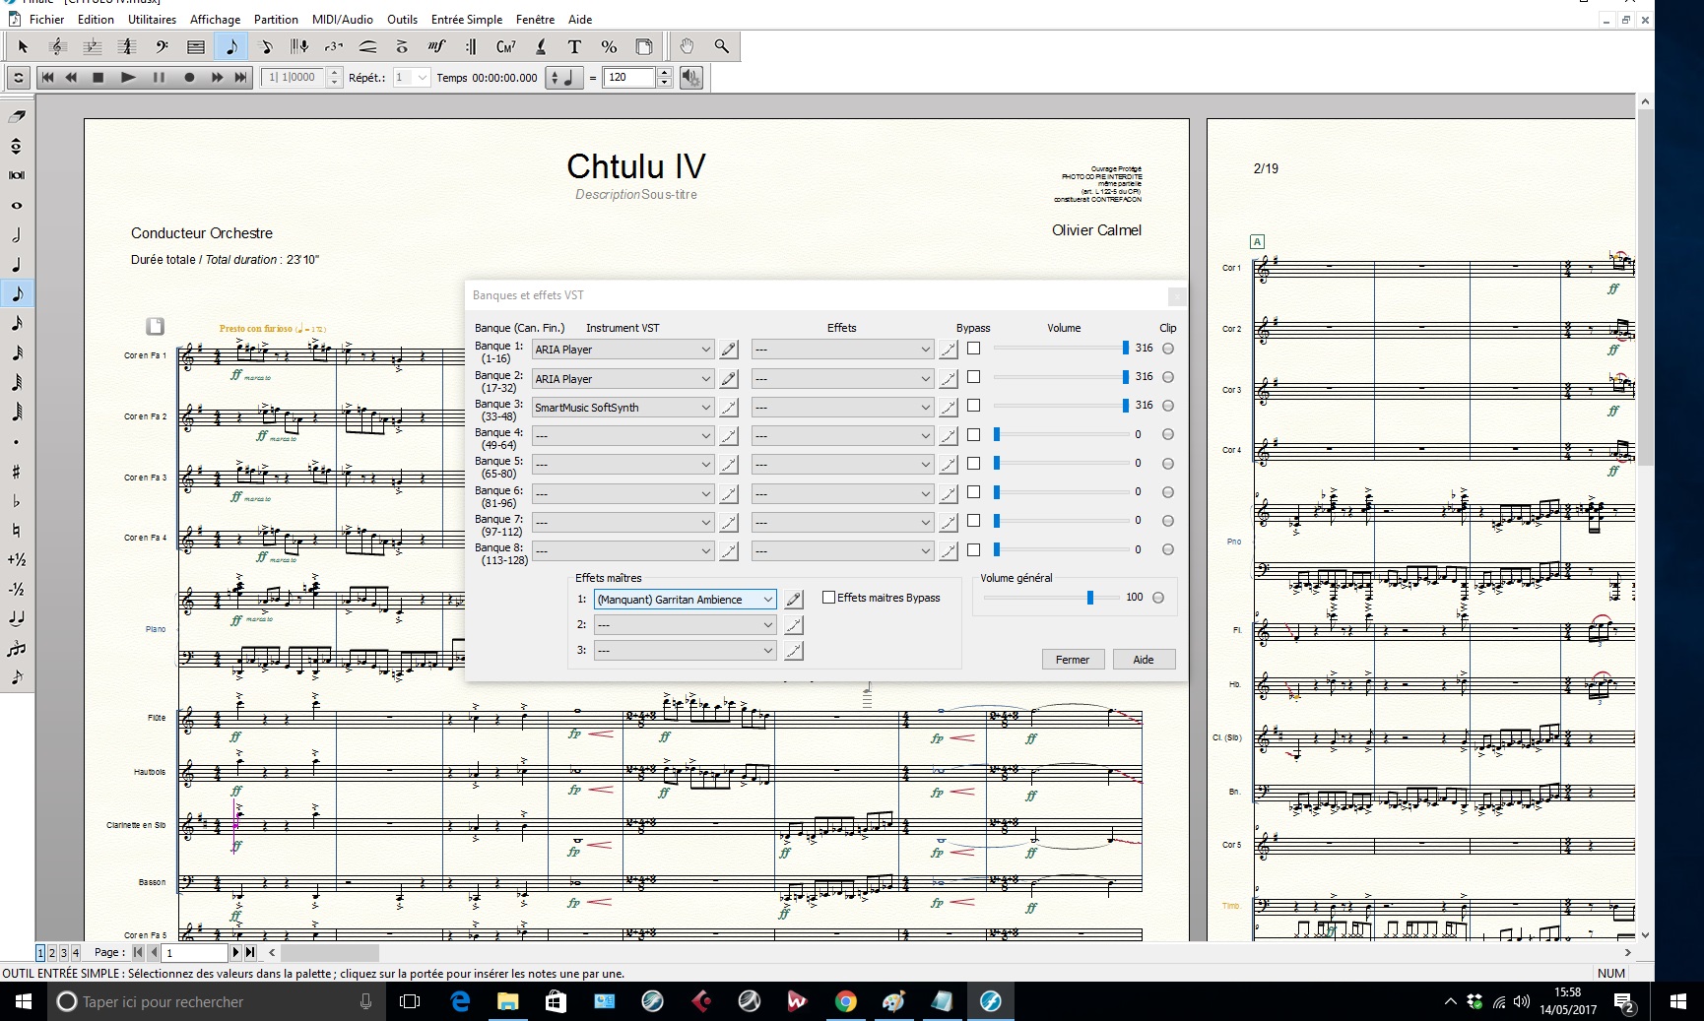Select the Smart Shape tool
The image size is (1704, 1021).
(367, 46)
